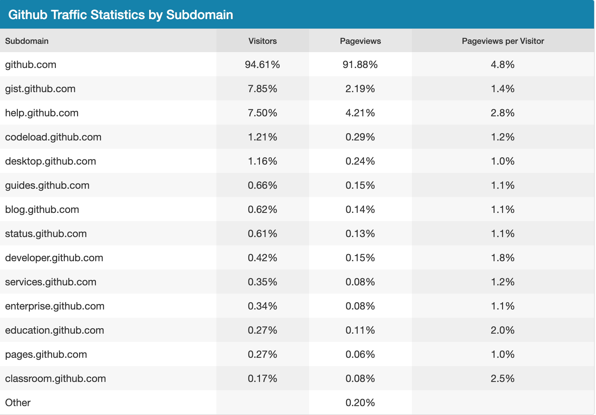The image size is (596, 415).
Task: Click education.github.com subdomain
Action: (55, 330)
